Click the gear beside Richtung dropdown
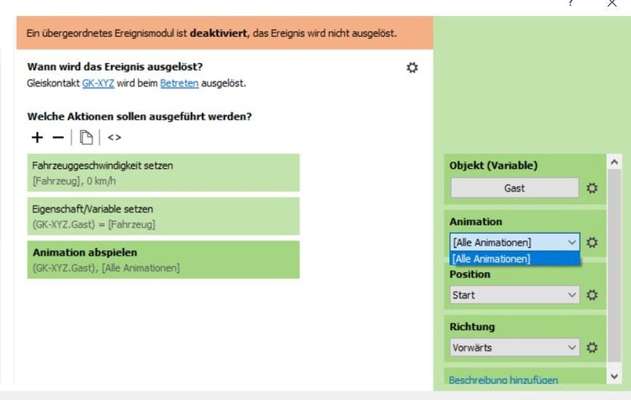Viewport: 631px width, 400px height. point(592,347)
